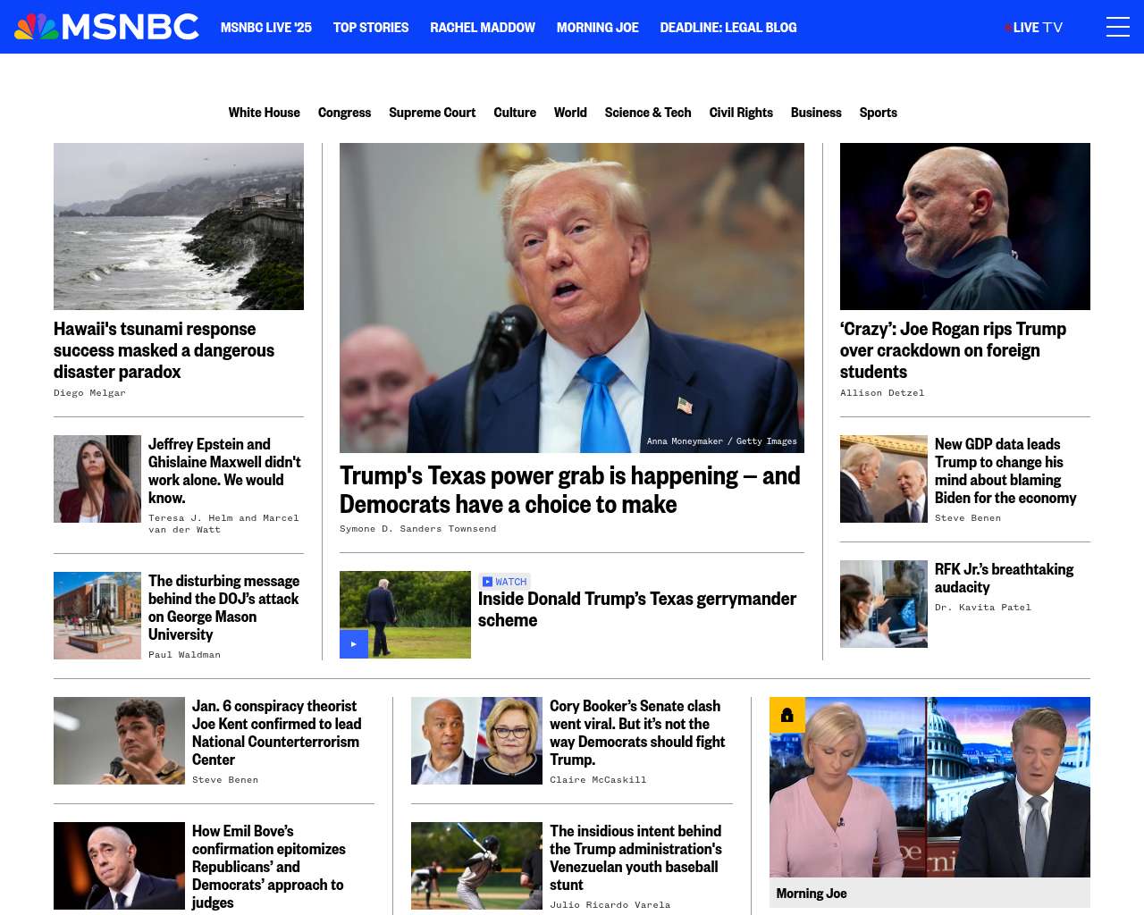Open RACHEL MADDOW section
1144x915 pixels.
pos(483,28)
